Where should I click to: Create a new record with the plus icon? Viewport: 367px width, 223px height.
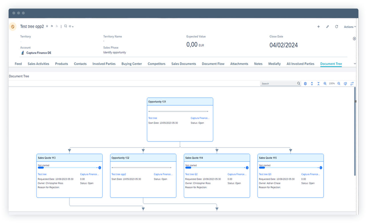[x=318, y=26]
